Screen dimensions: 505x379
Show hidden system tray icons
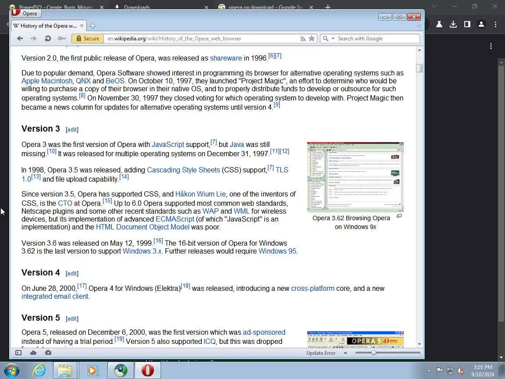tap(429, 371)
